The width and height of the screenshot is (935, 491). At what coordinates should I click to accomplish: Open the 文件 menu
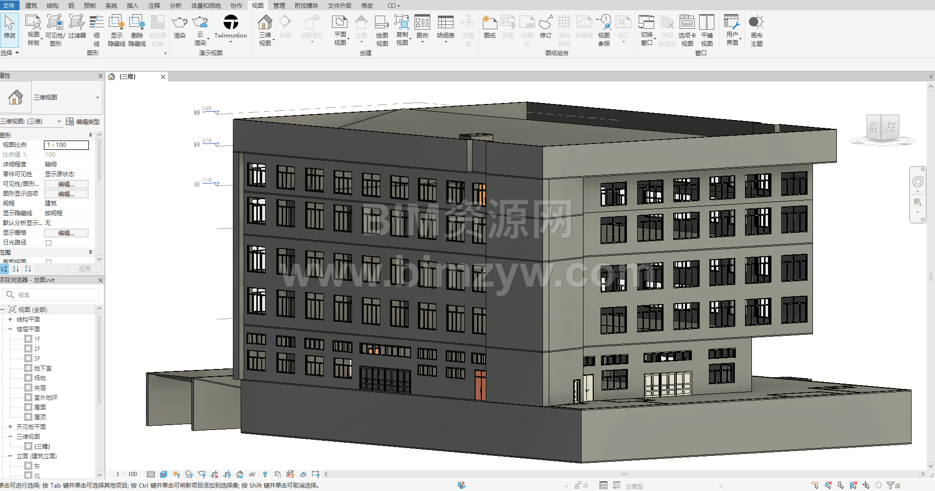pyautogui.click(x=9, y=5)
